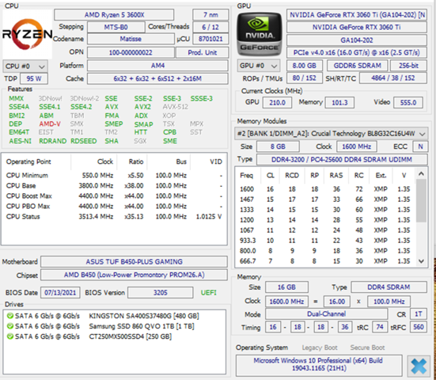Click the SSSE-3 feature label
The height and width of the screenshot is (380, 436).
[x=201, y=98]
